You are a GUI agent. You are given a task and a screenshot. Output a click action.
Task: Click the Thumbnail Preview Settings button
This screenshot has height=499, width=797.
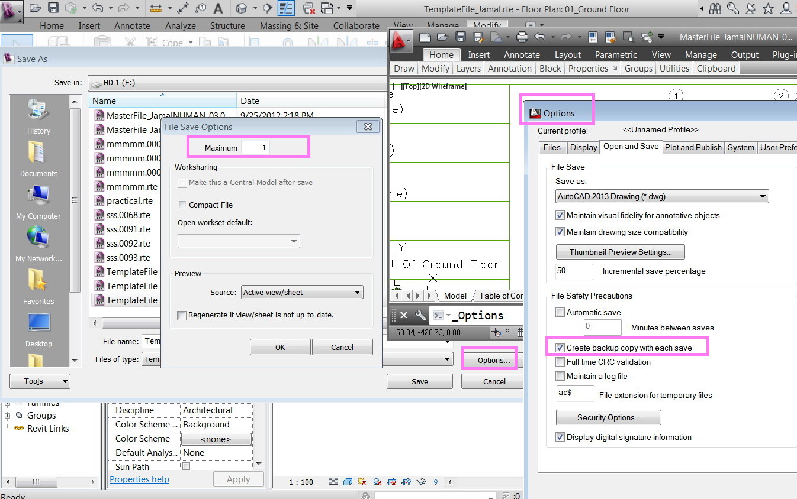pyautogui.click(x=621, y=252)
